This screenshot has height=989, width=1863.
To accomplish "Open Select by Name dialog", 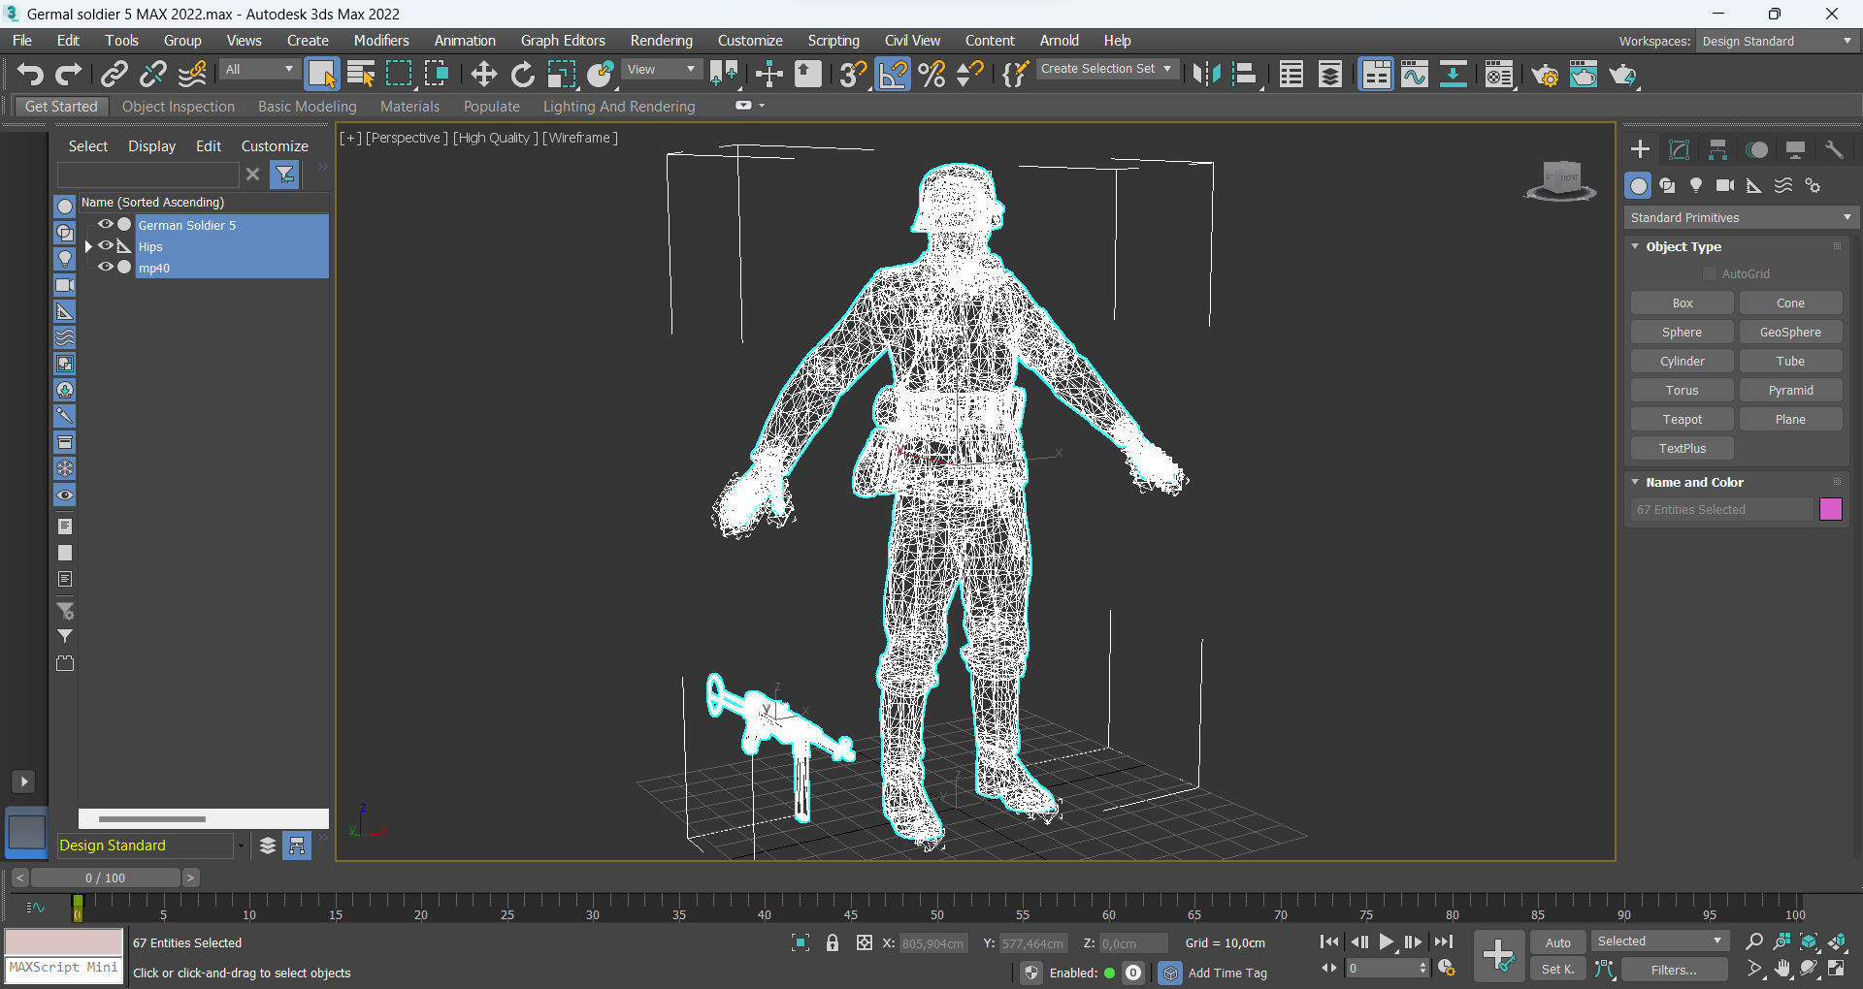I will [361, 75].
